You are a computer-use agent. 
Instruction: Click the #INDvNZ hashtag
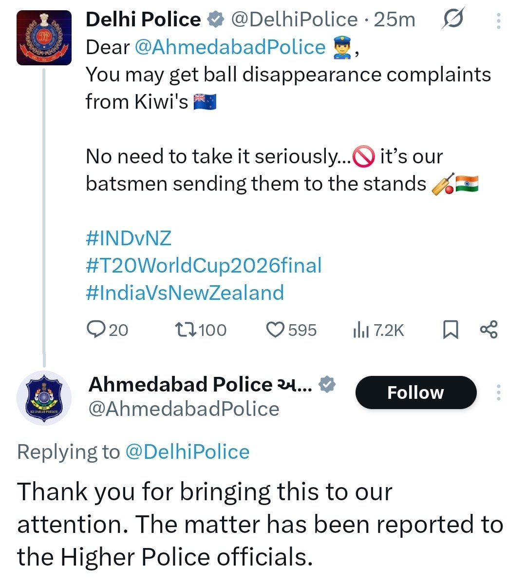coord(128,238)
